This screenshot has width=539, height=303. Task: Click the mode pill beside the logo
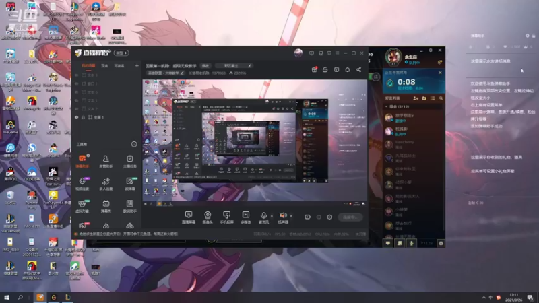pos(121,53)
